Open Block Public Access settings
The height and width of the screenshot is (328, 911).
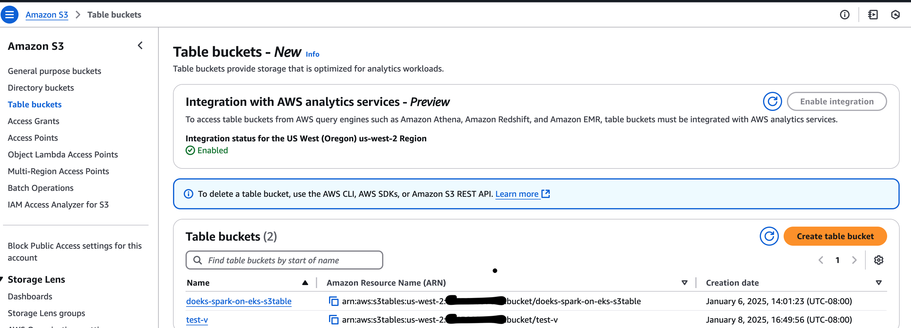pyautogui.click(x=75, y=252)
